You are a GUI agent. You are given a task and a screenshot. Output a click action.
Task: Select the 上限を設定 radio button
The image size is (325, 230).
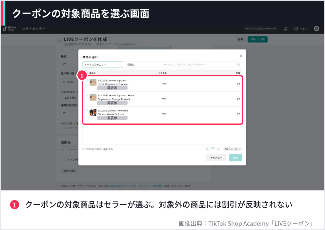[62, 98]
